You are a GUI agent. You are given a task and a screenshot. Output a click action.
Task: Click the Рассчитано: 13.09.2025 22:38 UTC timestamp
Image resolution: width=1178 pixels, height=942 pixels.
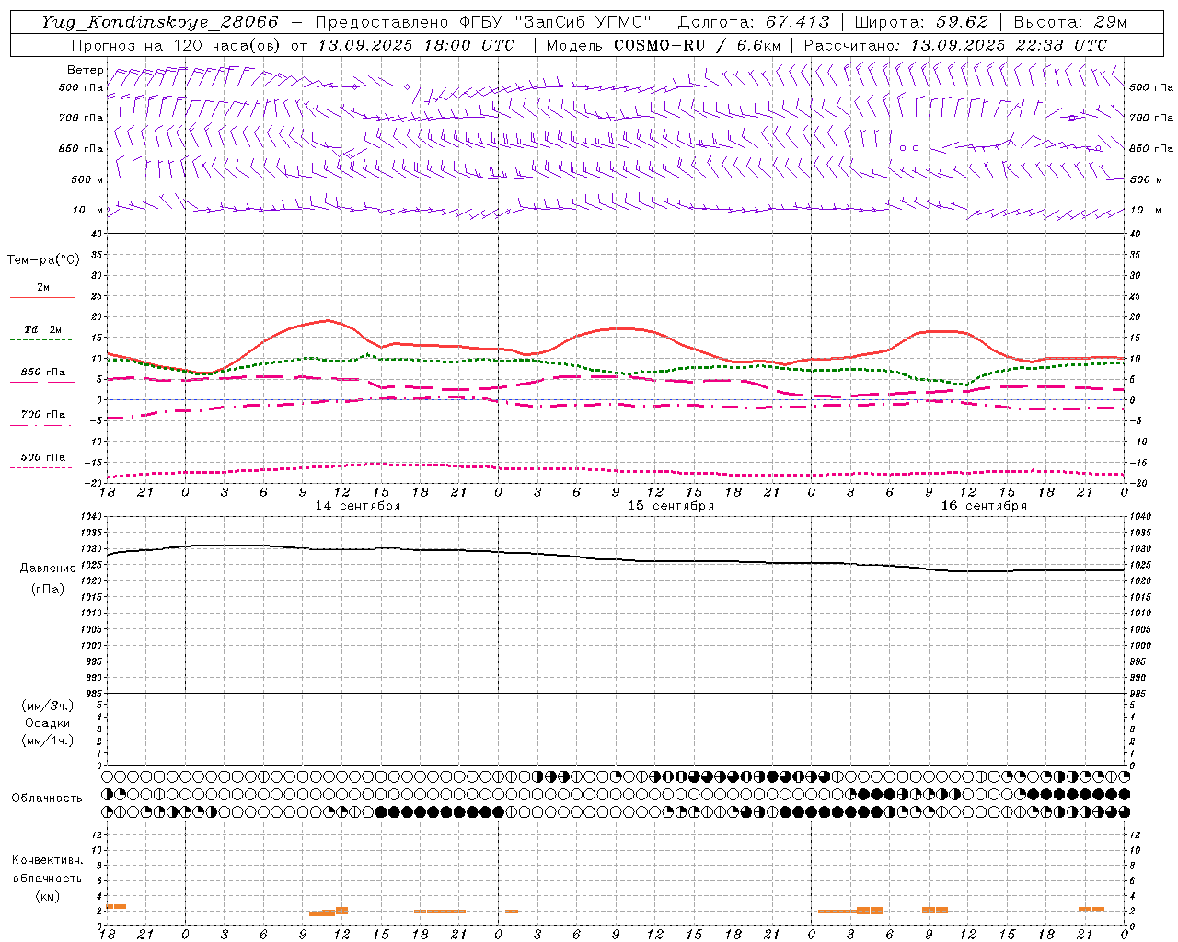tap(955, 44)
